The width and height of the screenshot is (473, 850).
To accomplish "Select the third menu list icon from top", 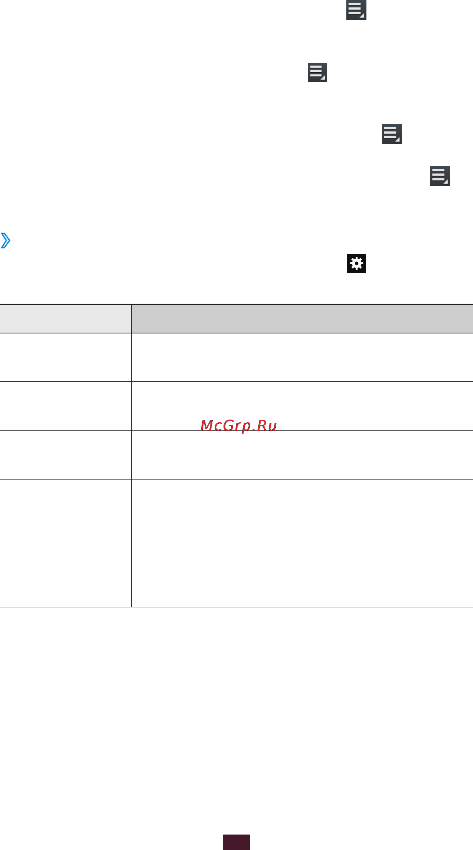I will pyautogui.click(x=392, y=134).
